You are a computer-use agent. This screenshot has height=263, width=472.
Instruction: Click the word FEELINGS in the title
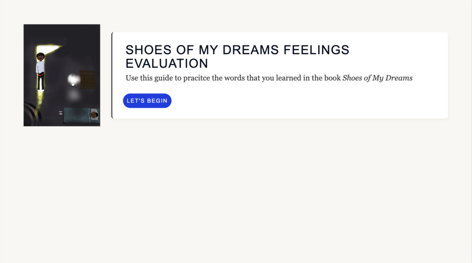click(316, 50)
